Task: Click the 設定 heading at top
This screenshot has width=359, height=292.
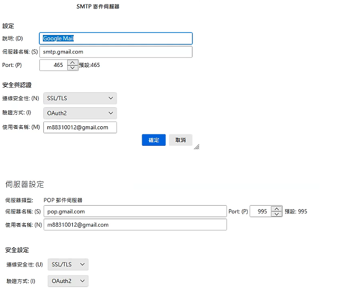Action: (8, 26)
